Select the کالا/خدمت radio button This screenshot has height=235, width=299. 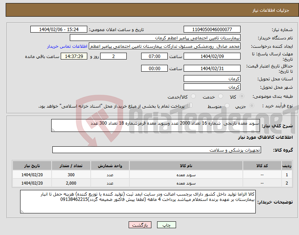tap(194, 96)
